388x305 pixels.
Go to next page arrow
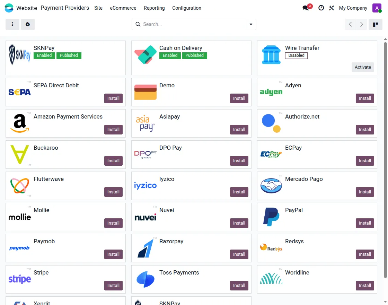click(362, 24)
